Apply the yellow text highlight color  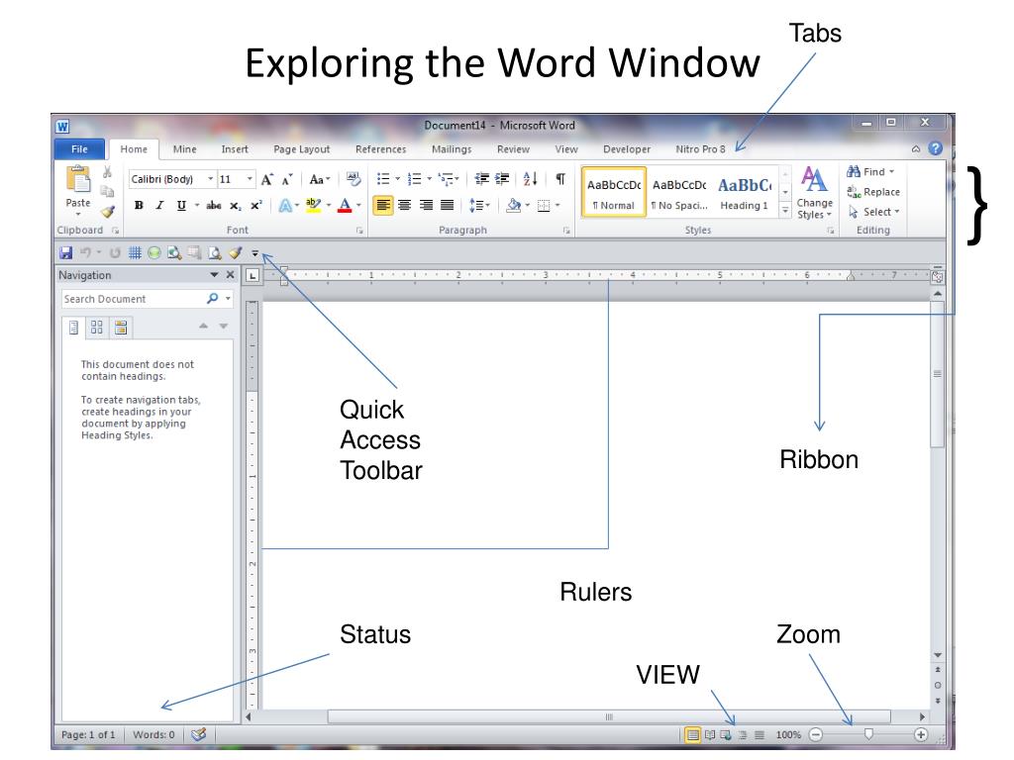pos(313,206)
